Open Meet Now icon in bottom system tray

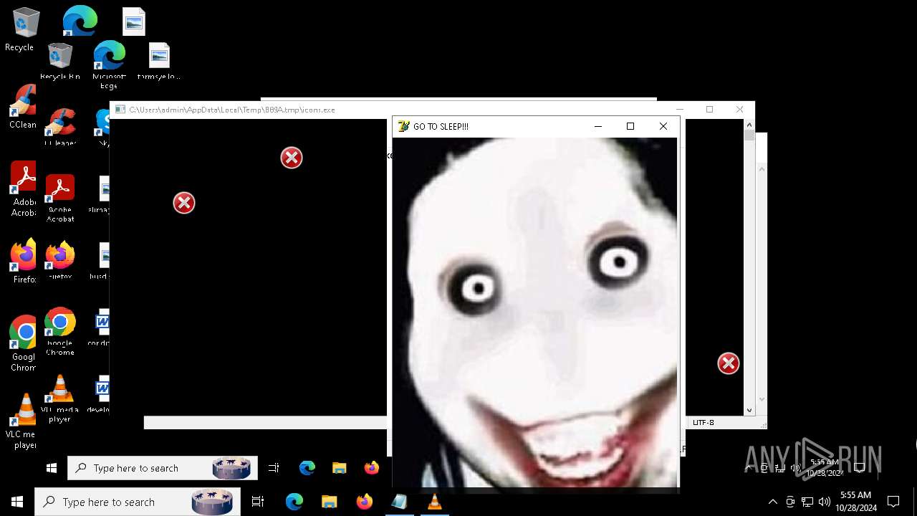[790, 502]
